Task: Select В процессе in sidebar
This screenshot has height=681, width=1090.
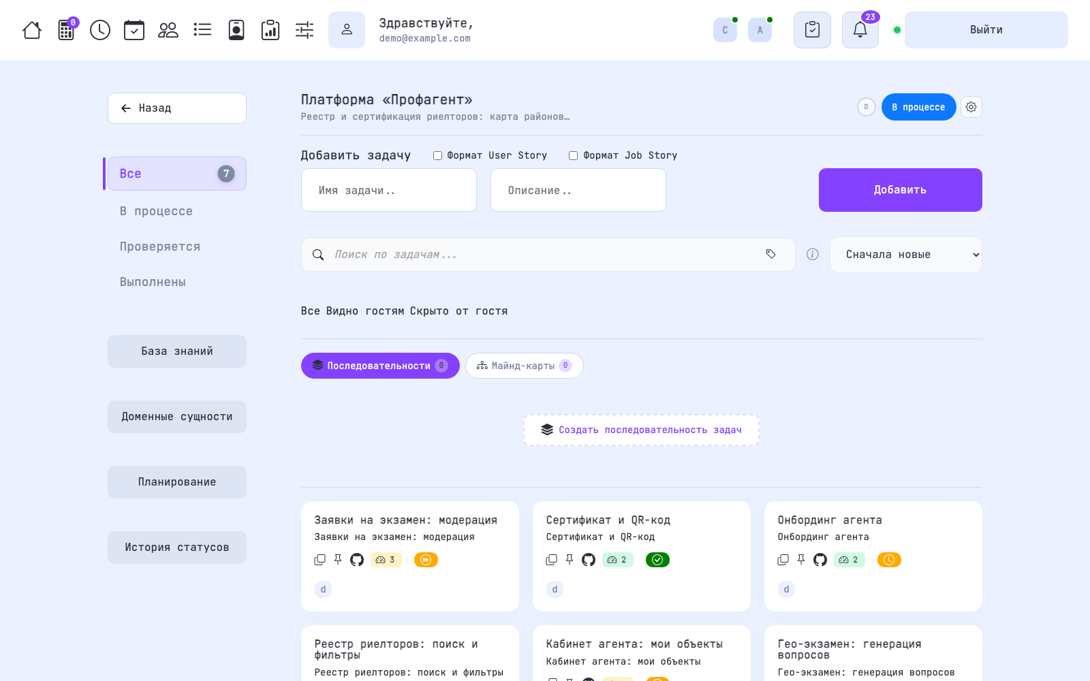Action: [x=156, y=211]
